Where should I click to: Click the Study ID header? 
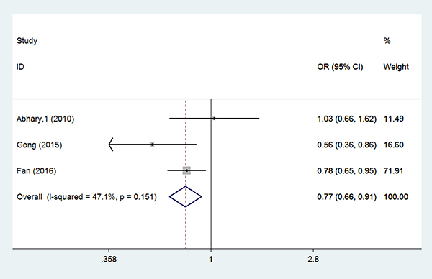pos(27,54)
